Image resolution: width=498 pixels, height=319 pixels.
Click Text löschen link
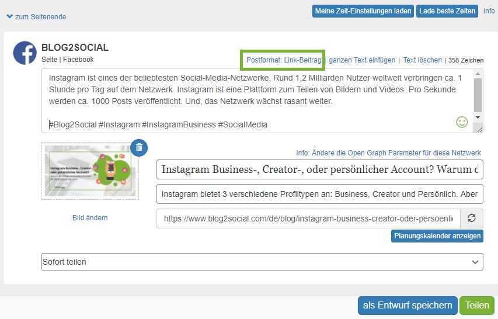coord(423,60)
